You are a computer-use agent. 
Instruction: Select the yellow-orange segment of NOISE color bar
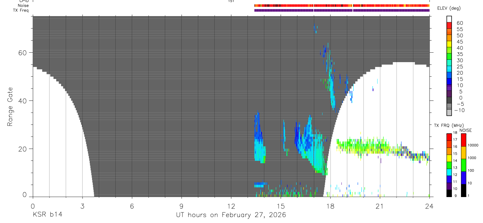click(x=464, y=153)
